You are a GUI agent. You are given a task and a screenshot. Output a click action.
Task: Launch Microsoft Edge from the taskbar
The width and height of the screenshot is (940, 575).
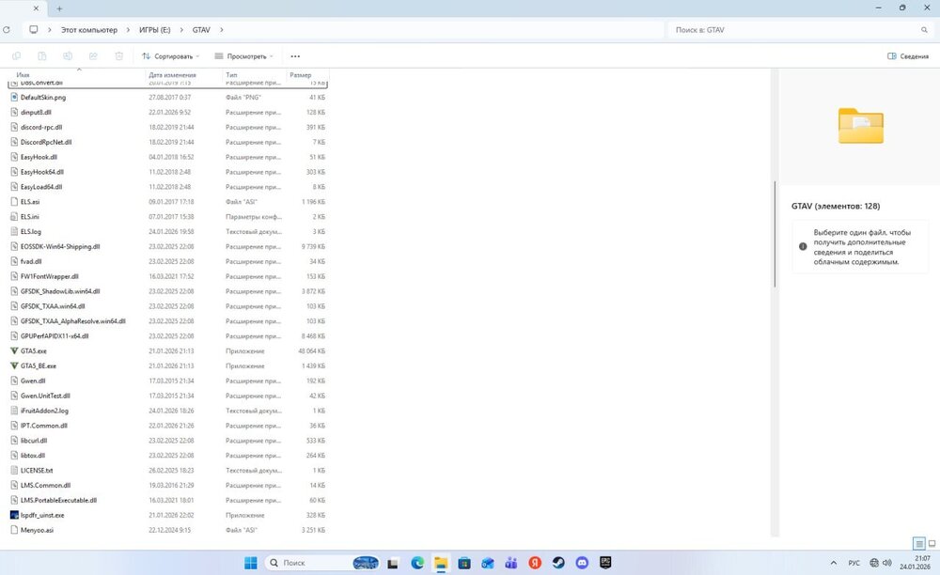coord(416,564)
